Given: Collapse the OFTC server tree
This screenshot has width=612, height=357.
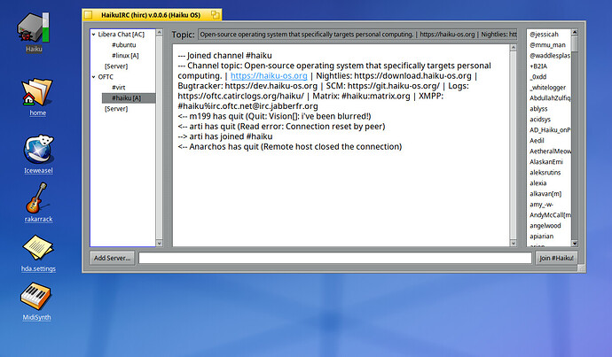Looking at the screenshot, I should click(94, 77).
